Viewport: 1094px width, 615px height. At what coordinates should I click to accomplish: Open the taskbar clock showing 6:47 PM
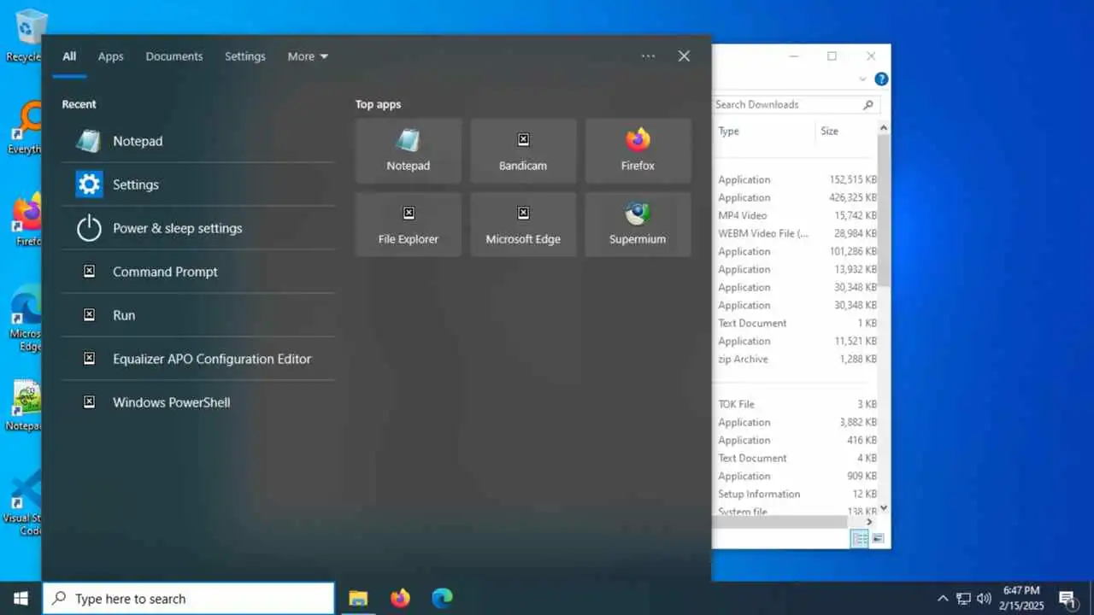pos(1022,598)
